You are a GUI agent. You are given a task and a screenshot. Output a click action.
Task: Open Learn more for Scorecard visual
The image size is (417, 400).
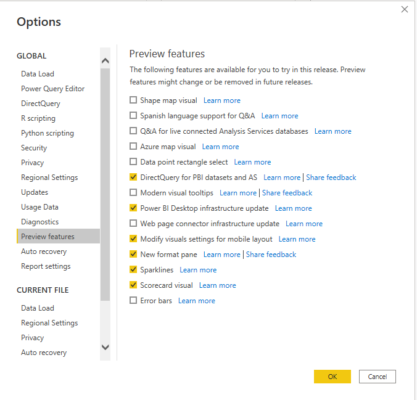pyautogui.click(x=218, y=285)
